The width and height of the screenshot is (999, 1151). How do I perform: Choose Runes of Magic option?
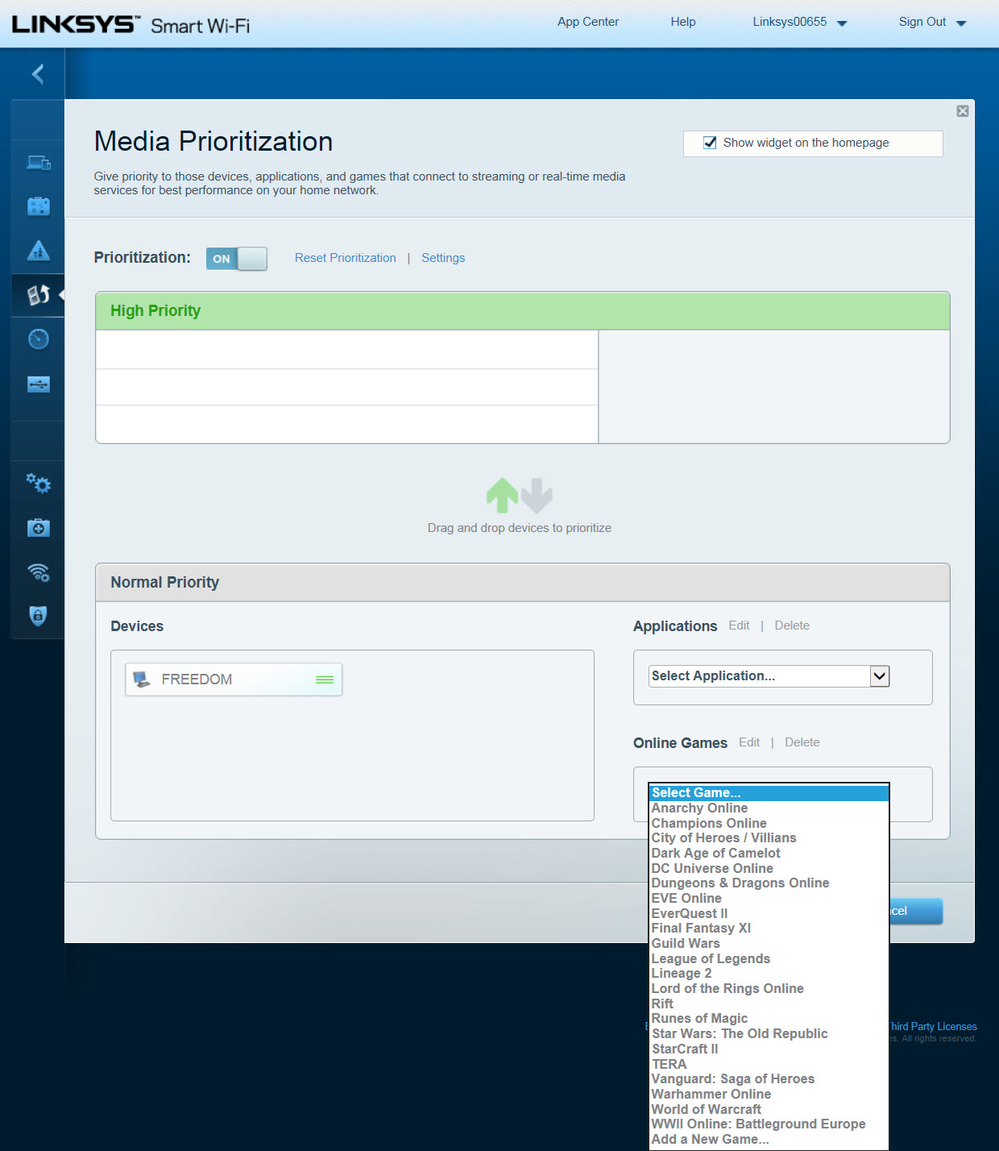click(769, 1019)
